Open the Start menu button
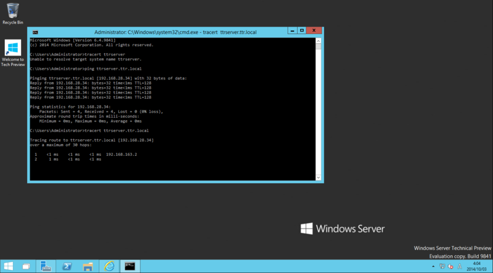Viewport: 493px width, 273px height. [x=9, y=266]
